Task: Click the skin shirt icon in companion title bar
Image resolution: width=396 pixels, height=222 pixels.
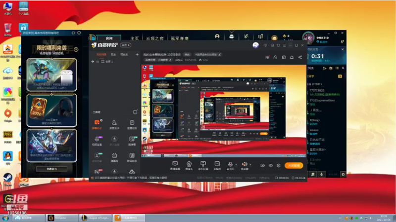Action: click(278, 45)
